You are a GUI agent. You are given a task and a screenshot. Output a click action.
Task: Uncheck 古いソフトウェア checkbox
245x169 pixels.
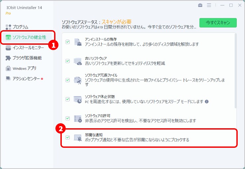(67, 61)
